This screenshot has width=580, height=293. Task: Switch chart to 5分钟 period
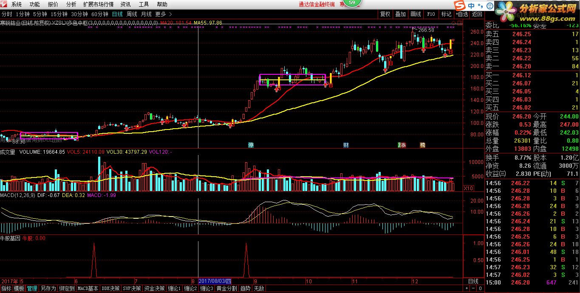(40, 14)
